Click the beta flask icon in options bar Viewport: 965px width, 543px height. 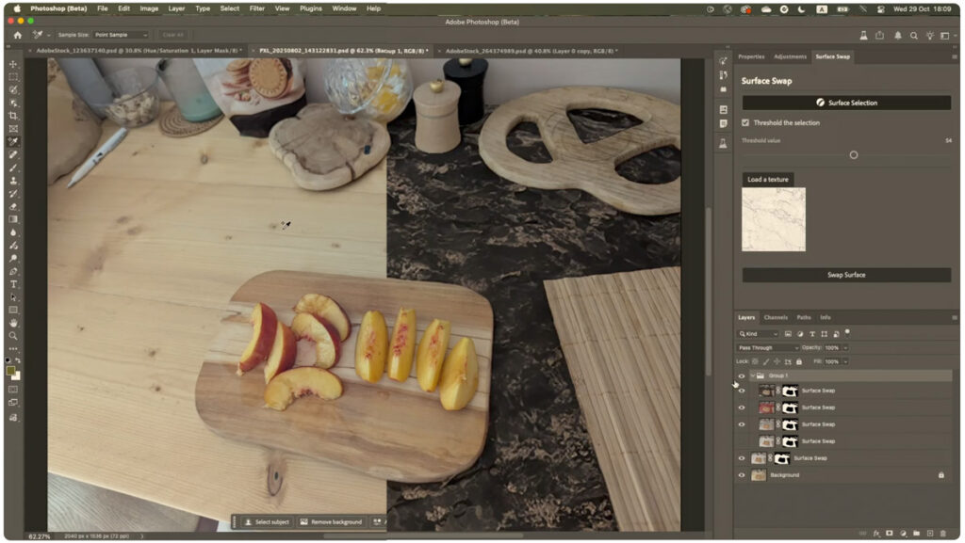point(864,36)
